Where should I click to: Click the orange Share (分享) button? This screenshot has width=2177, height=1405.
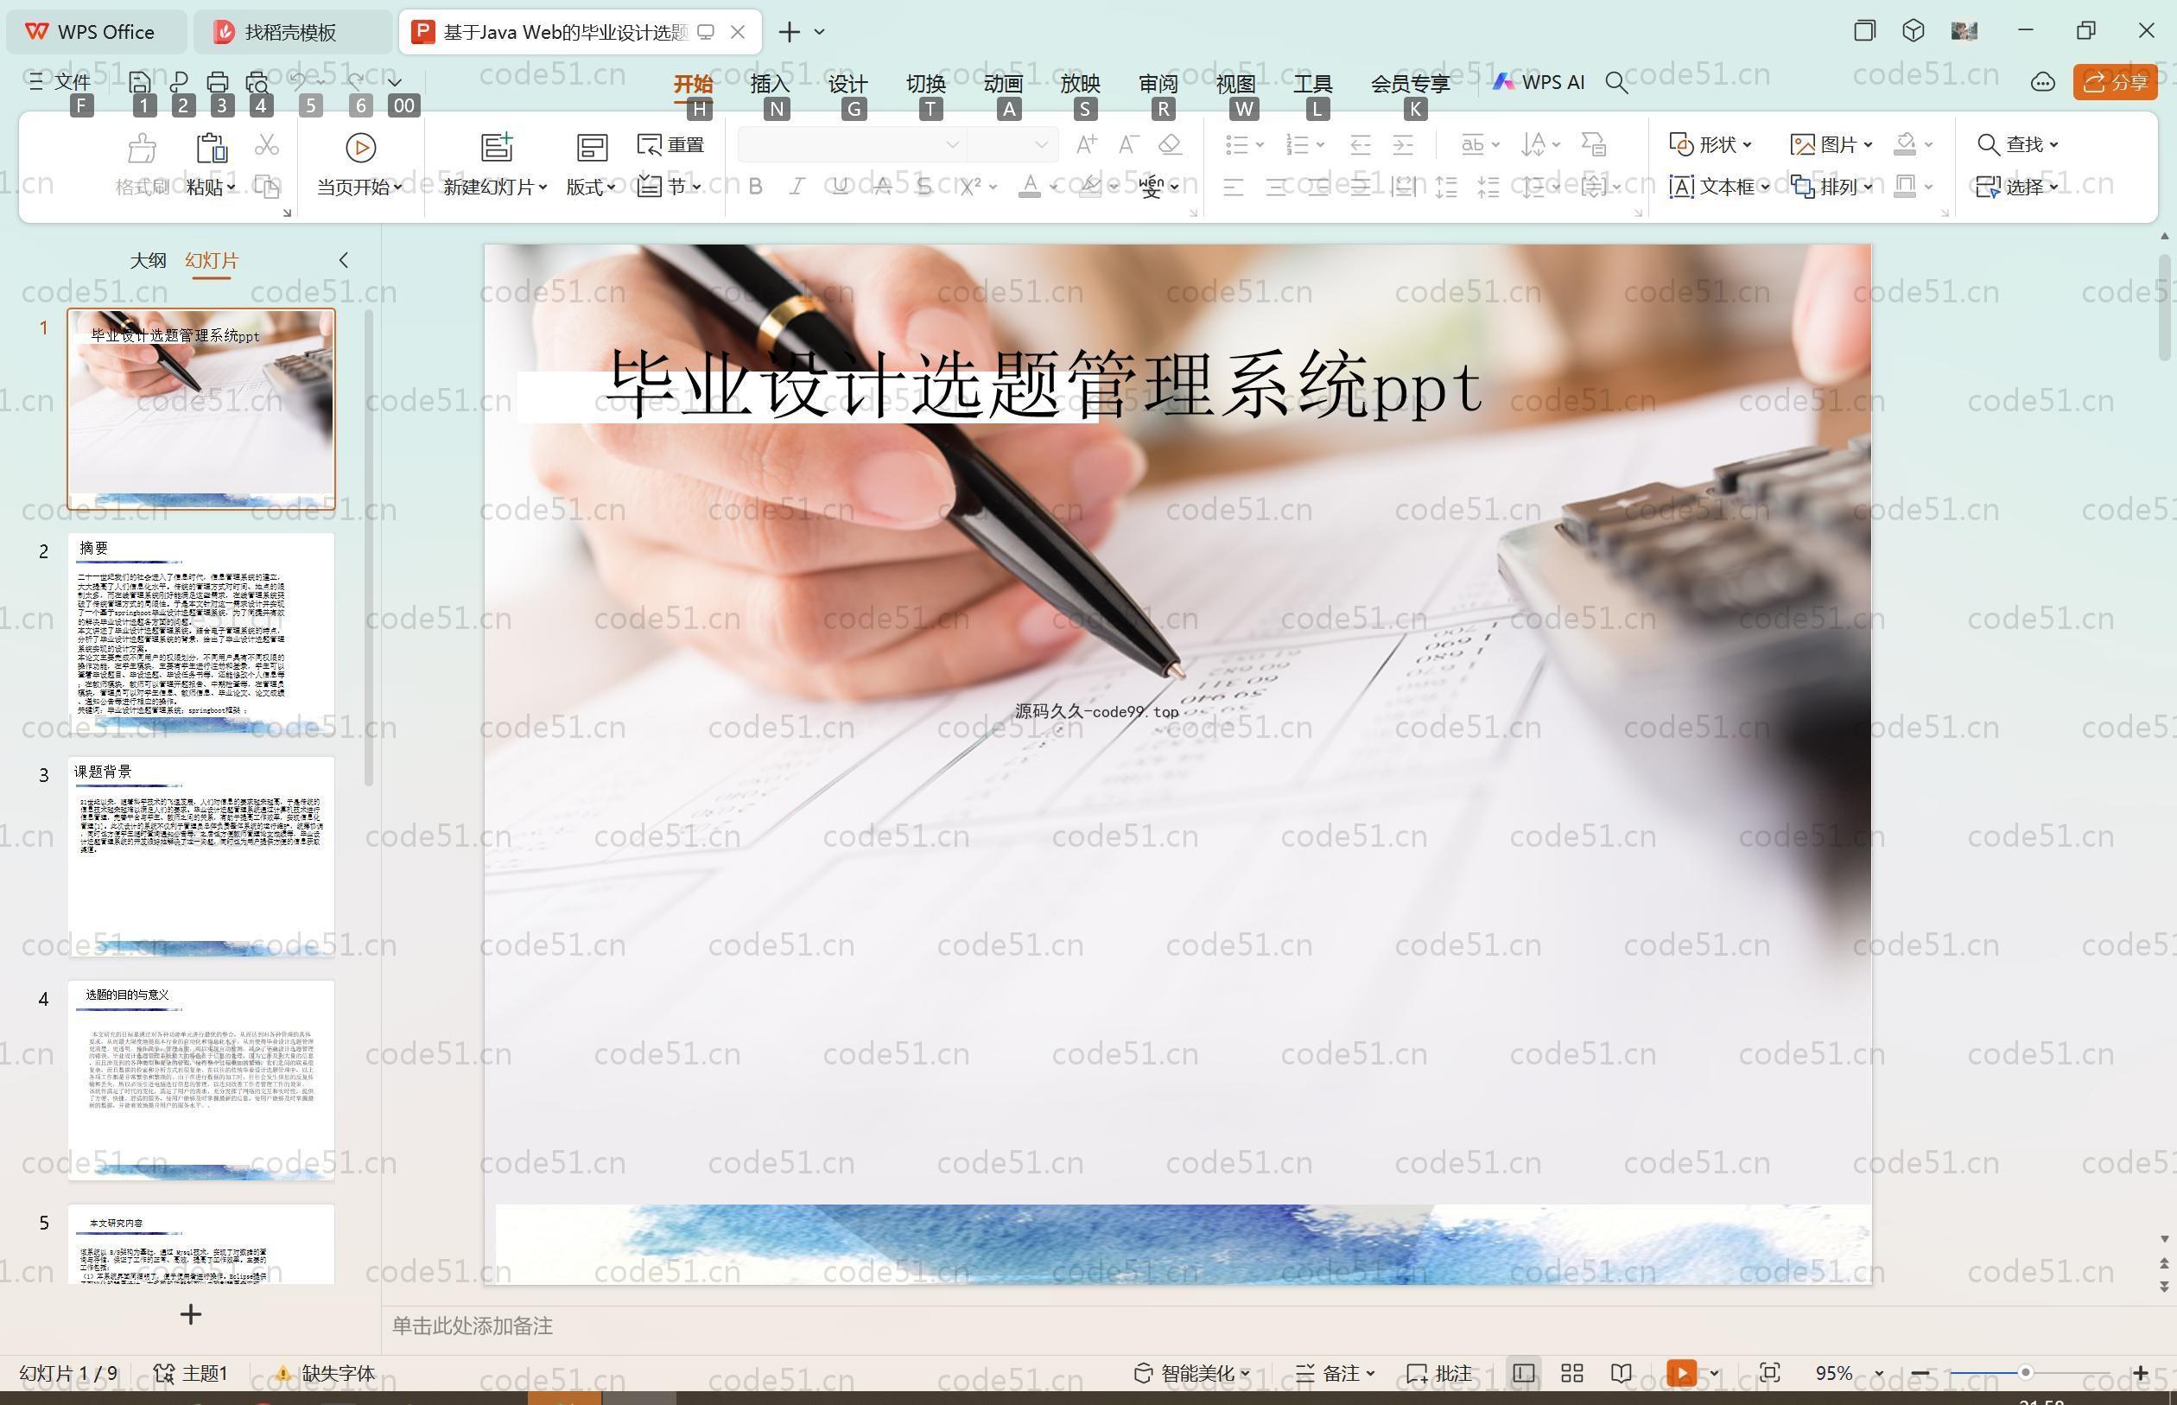(x=2115, y=82)
